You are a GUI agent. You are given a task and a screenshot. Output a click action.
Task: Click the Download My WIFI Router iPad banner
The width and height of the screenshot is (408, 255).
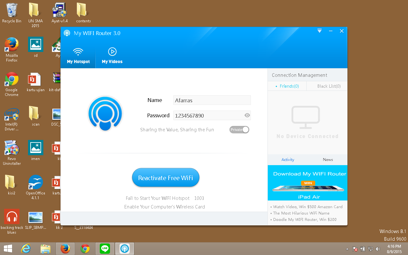[x=308, y=183]
